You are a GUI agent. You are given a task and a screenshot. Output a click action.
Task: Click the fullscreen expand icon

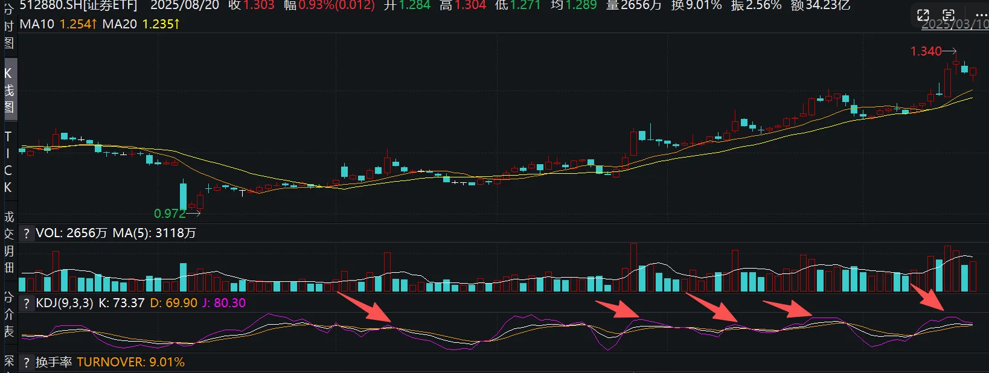tap(923, 16)
